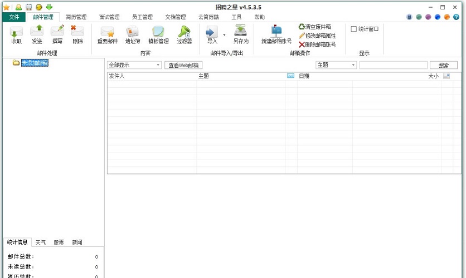Image resolution: width=466 pixels, height=278 pixels.
Task: Click the 查看Web邮箱 button
Action: point(183,65)
